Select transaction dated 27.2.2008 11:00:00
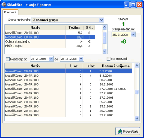 pos(68,89)
